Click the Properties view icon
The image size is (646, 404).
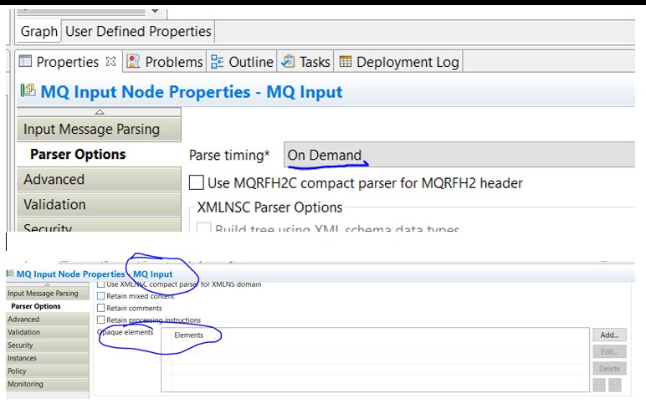point(25,62)
